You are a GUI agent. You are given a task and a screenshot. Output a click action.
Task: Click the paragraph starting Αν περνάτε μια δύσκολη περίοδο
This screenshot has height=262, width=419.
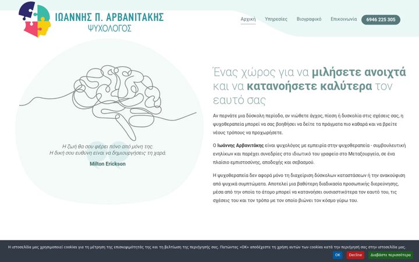308,124
